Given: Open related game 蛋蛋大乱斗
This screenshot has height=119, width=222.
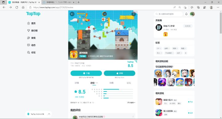Looking at the screenshot, I should pos(168,100).
